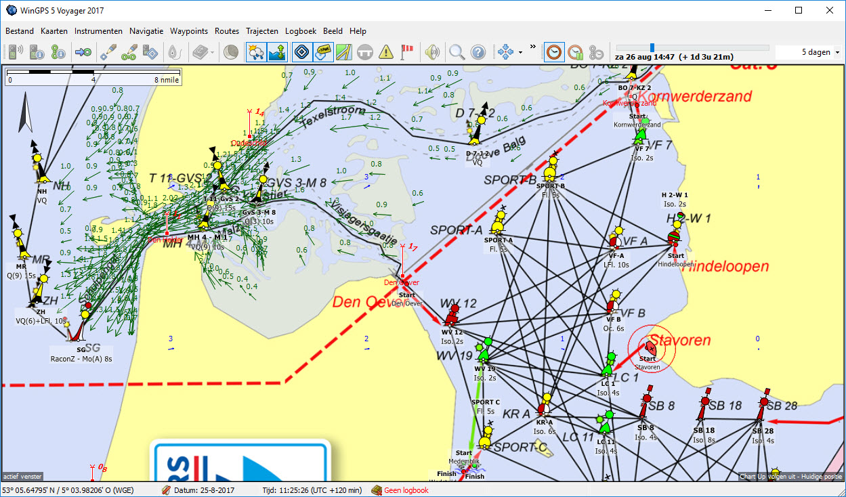Toggle the waypoint name labels
846x497 pixels.
(x=324, y=51)
